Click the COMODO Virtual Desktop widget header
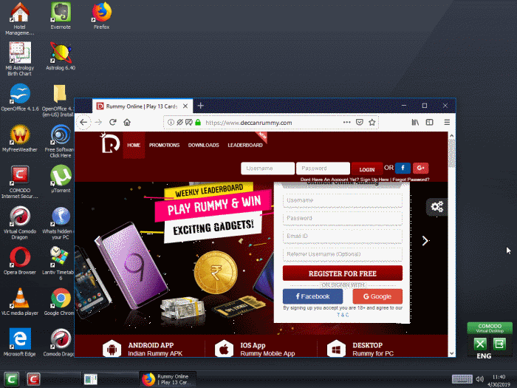 coord(490,328)
